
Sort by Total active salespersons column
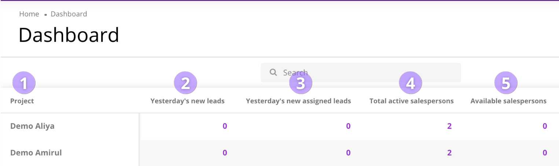click(411, 101)
